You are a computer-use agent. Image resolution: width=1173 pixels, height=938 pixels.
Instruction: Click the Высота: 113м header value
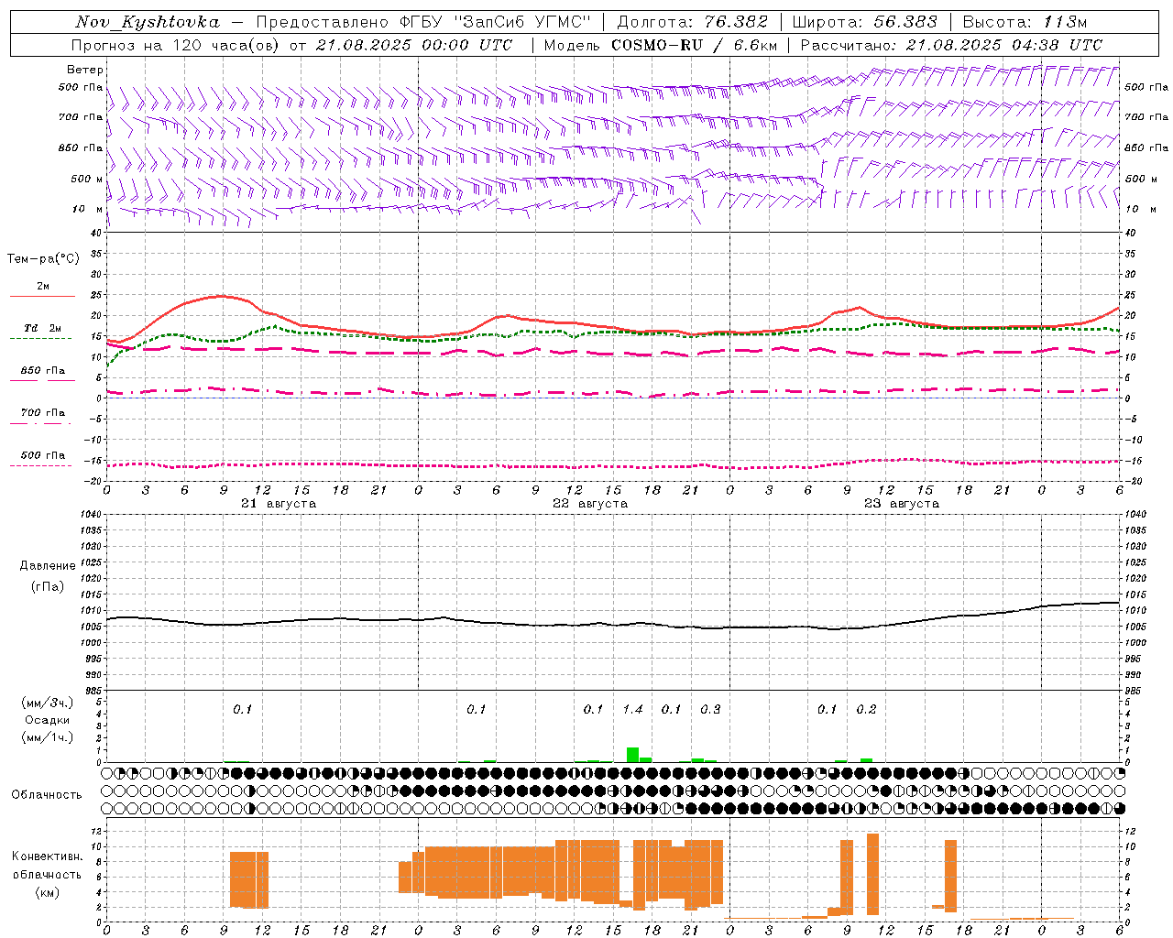coord(1025,22)
